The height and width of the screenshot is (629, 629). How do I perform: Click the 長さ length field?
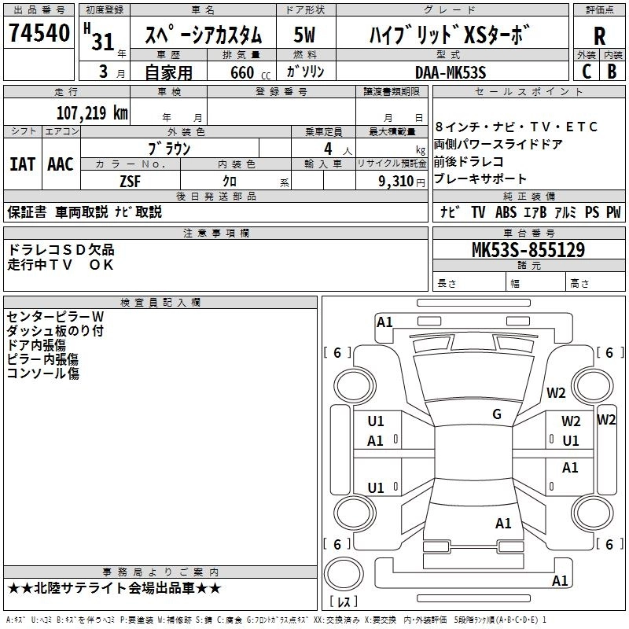tap(469, 283)
